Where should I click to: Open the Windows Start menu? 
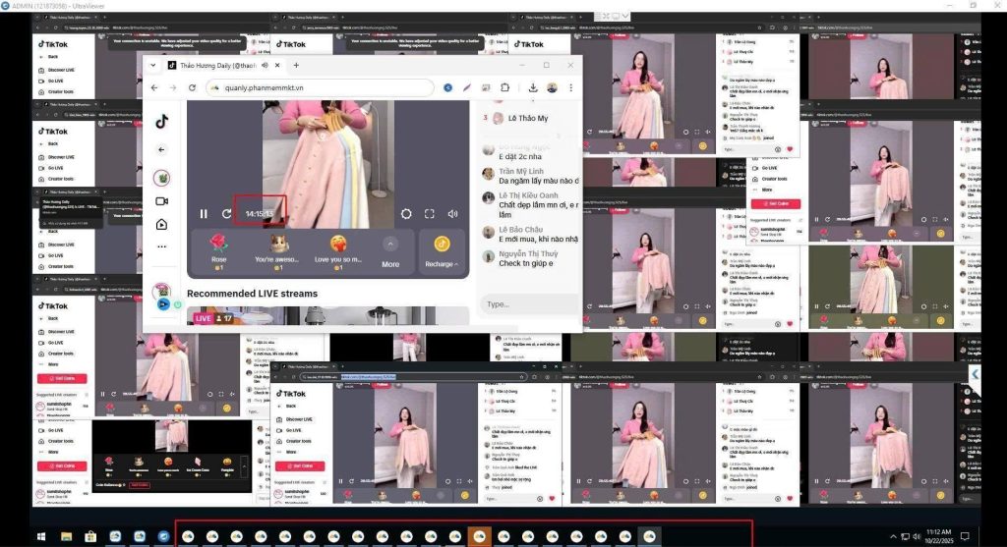click(41, 536)
